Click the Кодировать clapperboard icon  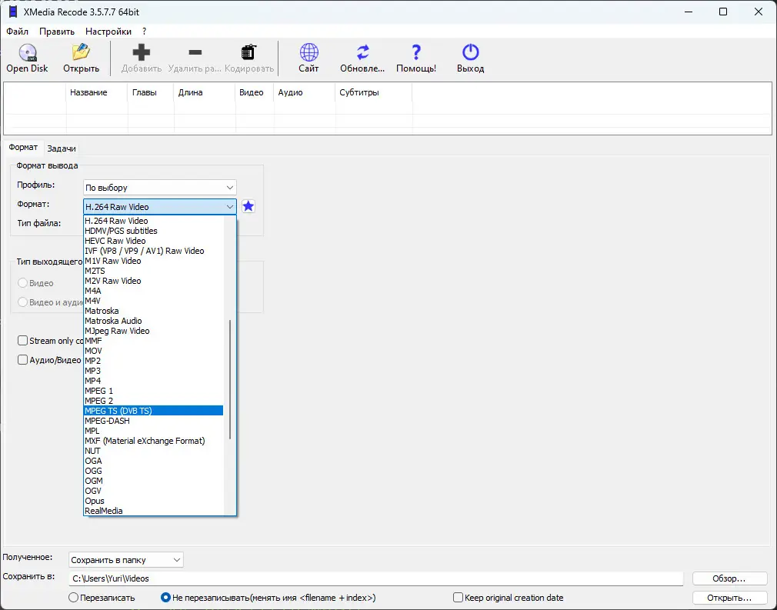248,52
